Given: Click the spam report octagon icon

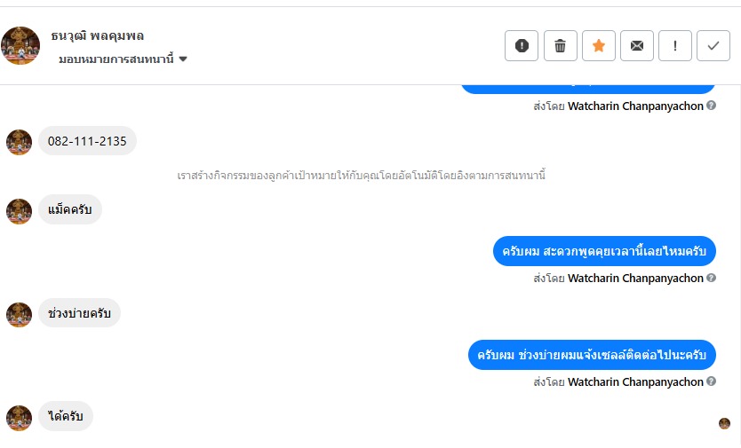Looking at the screenshot, I should point(522,46).
